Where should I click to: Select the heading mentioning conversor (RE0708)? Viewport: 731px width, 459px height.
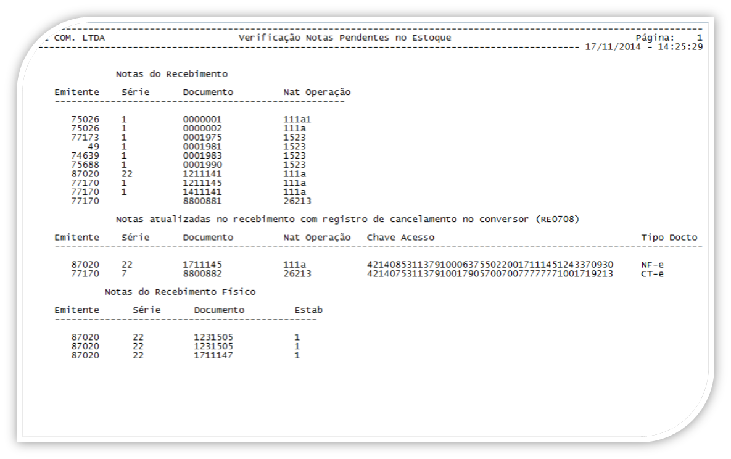click(x=347, y=219)
